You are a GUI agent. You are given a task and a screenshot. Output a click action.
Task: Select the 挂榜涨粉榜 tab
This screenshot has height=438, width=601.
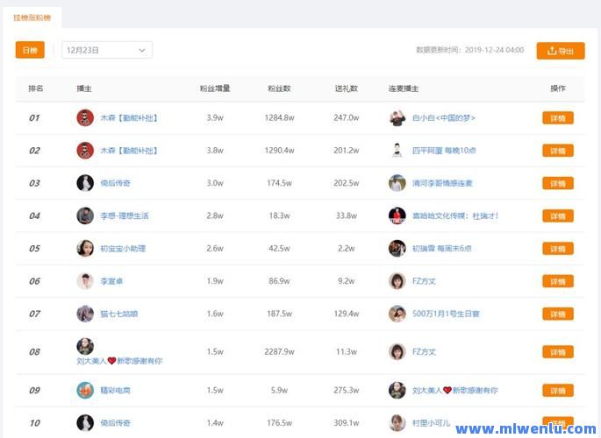click(31, 17)
